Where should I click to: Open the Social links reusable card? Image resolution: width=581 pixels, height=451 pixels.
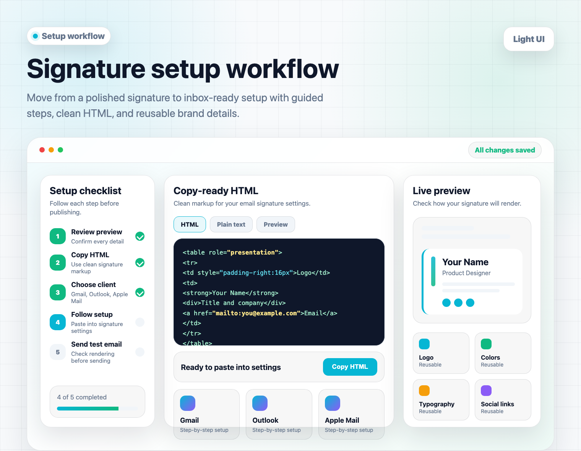(503, 400)
